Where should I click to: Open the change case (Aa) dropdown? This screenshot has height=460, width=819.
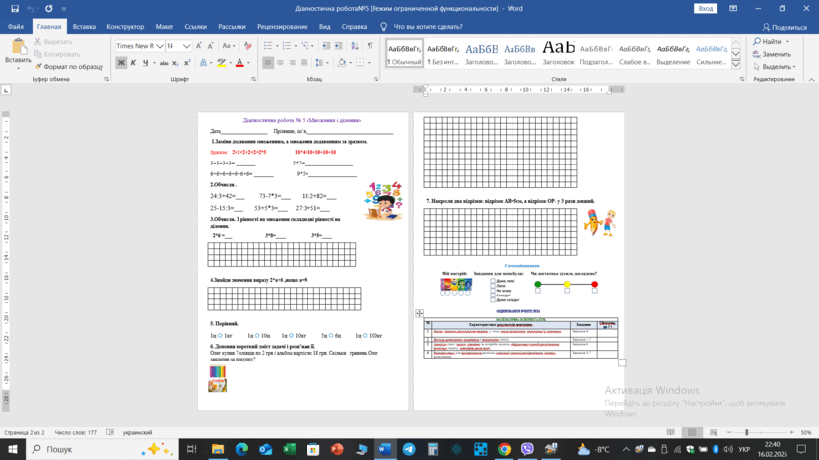pyautogui.click(x=229, y=46)
